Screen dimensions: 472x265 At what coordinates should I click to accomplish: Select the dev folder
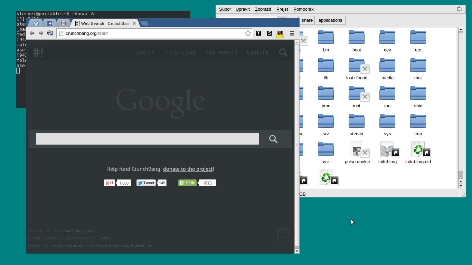point(387,41)
